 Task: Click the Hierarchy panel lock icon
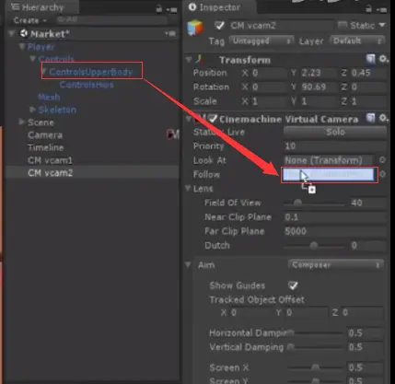[159, 9]
